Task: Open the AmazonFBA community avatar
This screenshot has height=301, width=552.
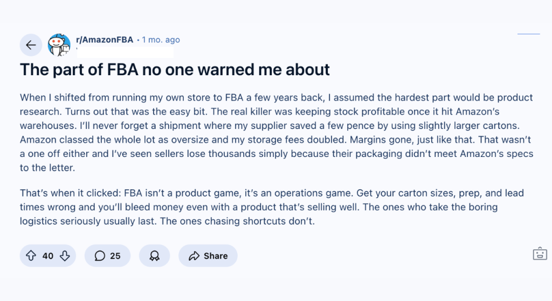Action: point(59,45)
